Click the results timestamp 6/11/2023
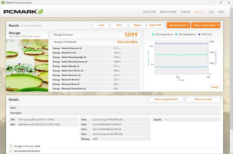The height and width of the screenshot is (154, 233). (31, 26)
